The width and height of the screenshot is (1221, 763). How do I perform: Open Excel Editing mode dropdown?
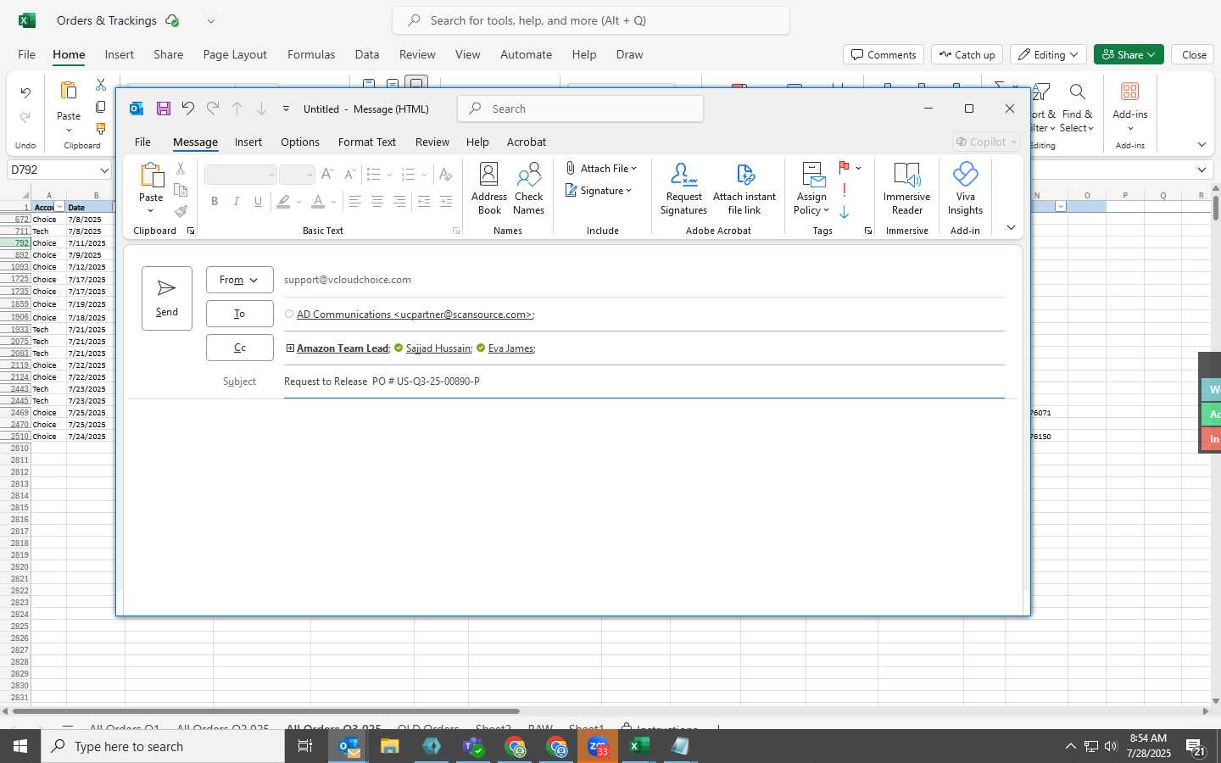tap(1049, 54)
